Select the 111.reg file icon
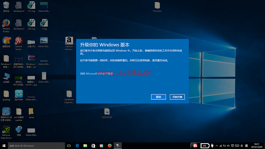Image resolution: width=265 pixels, height=149 pixels. 31,7
